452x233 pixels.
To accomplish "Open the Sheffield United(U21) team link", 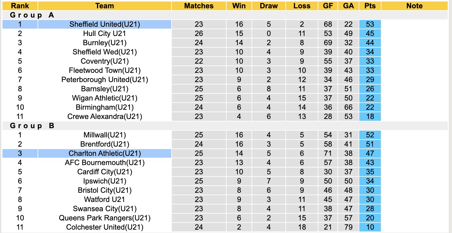I will pos(105,24).
